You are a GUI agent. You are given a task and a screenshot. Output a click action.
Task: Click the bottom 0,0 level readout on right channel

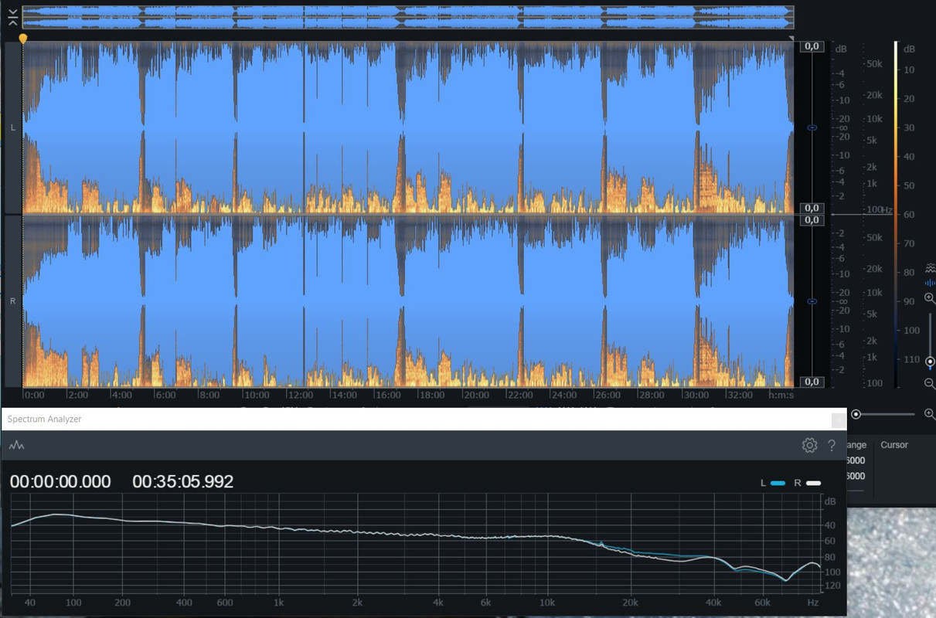tap(812, 382)
